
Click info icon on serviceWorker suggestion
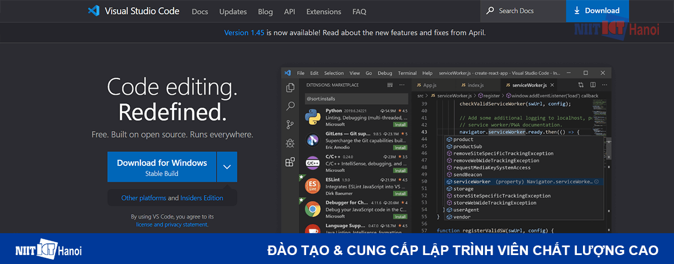click(596, 182)
